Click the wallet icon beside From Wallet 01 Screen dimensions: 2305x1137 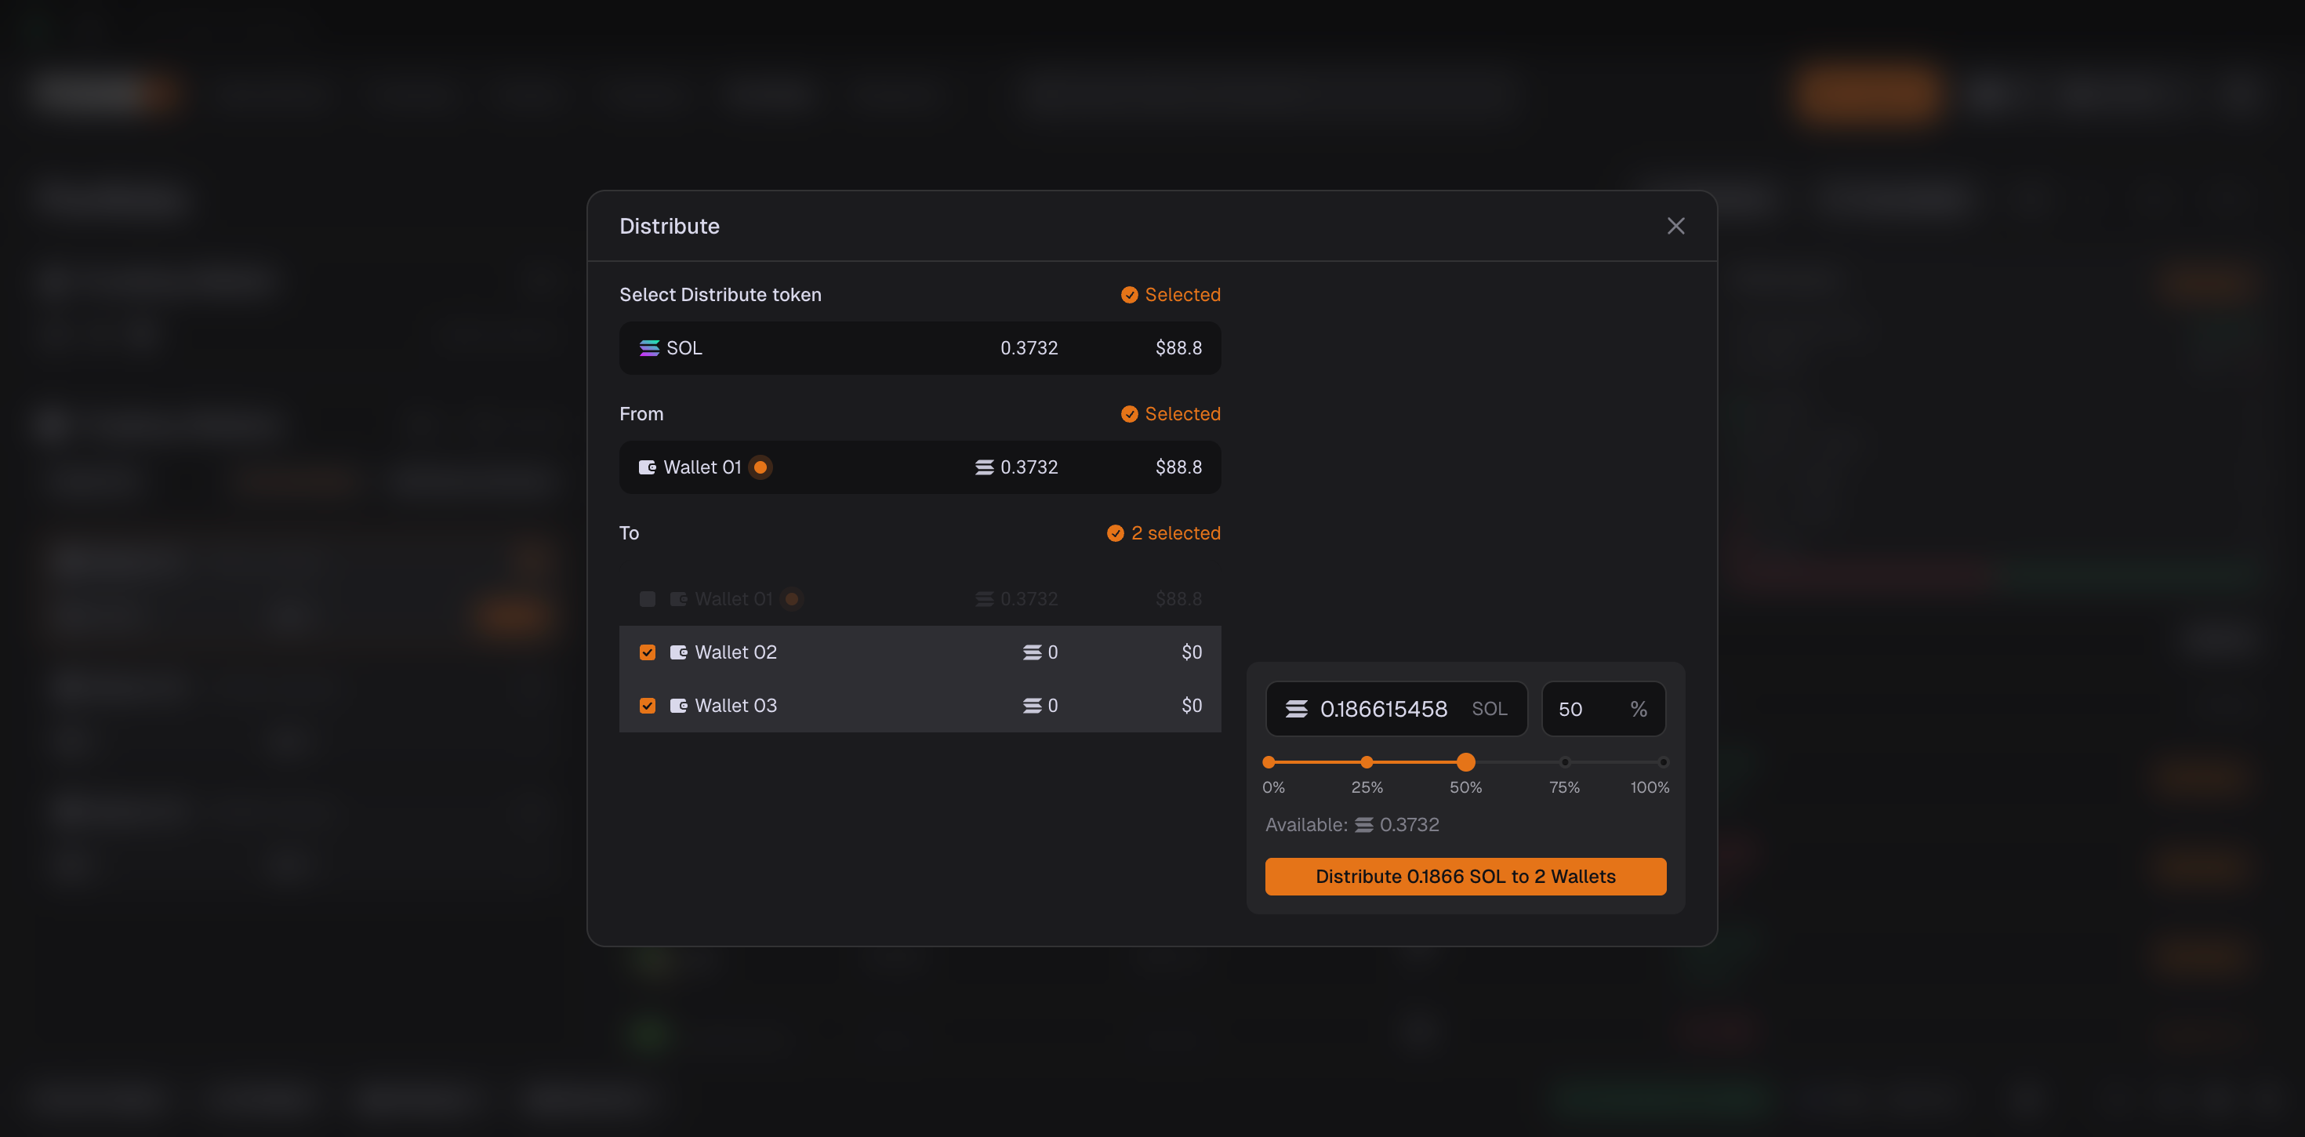[647, 467]
